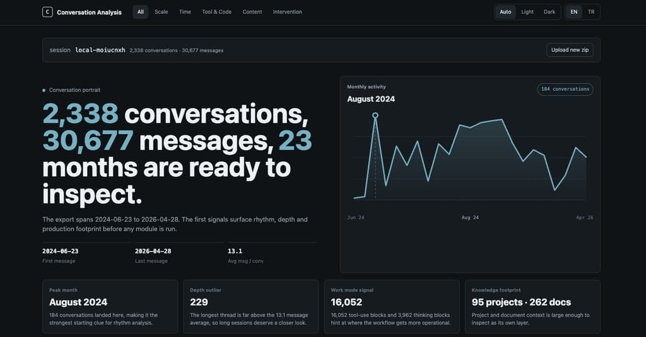
Task: Click the 2026-04-28 last message value
Action: (x=153, y=251)
